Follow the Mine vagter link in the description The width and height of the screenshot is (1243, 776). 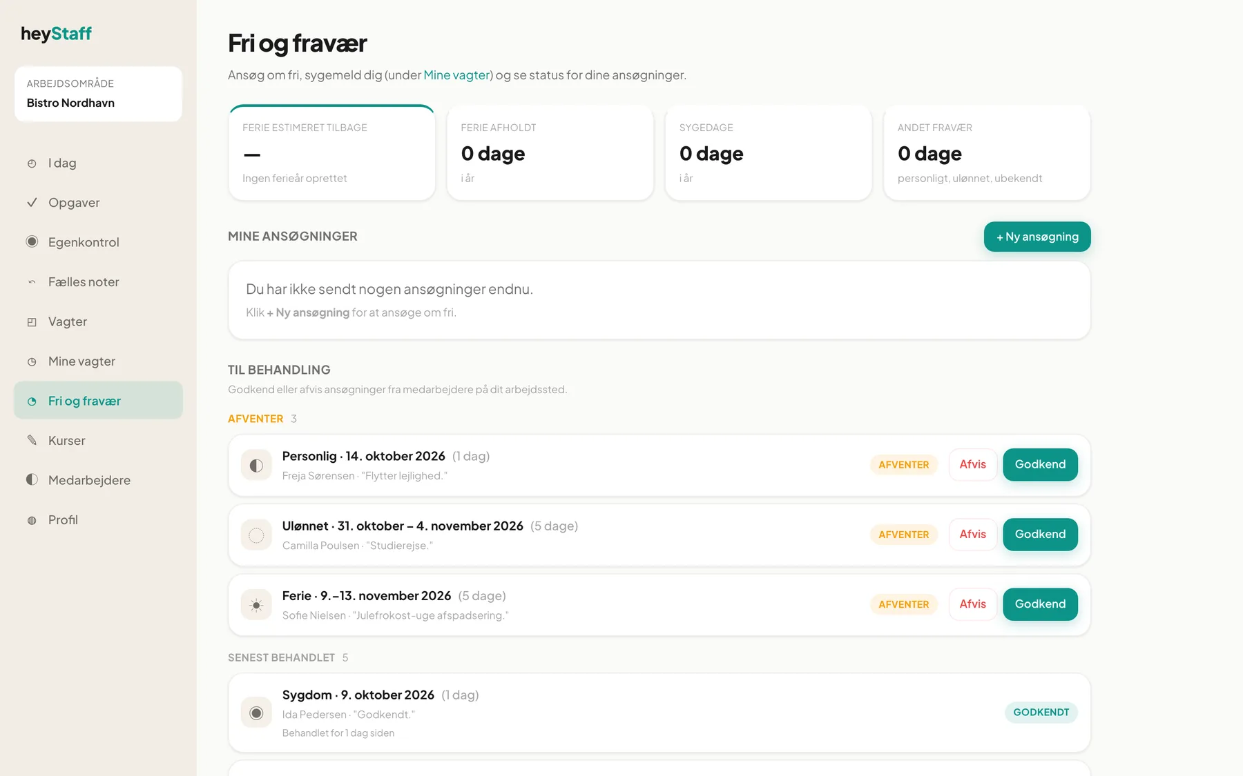456,75
